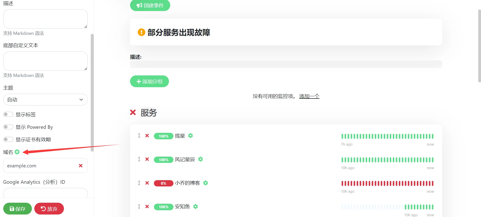Turn on 显示证书有效期 switch
Screen dimensions: 481x217
pos(8,139)
